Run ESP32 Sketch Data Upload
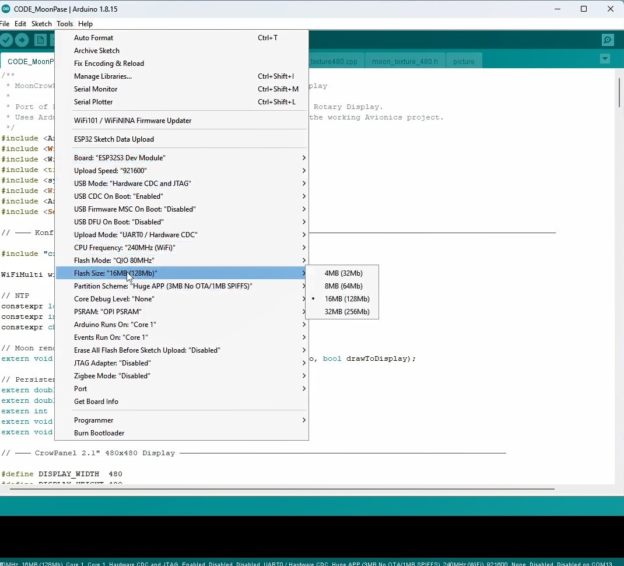Screen dimensions: 624x566 pos(182,139)
